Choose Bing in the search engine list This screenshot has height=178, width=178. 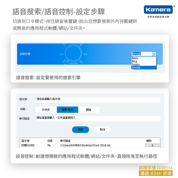click(135, 61)
